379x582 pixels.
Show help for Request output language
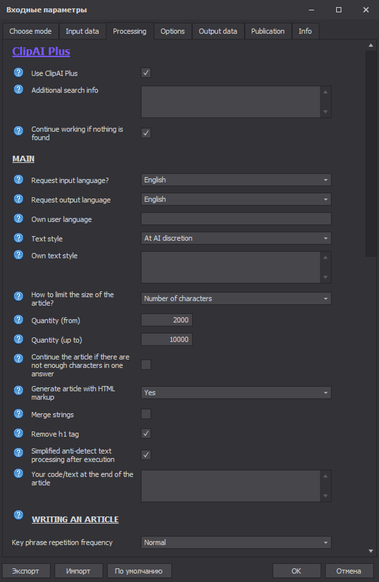[18, 199]
